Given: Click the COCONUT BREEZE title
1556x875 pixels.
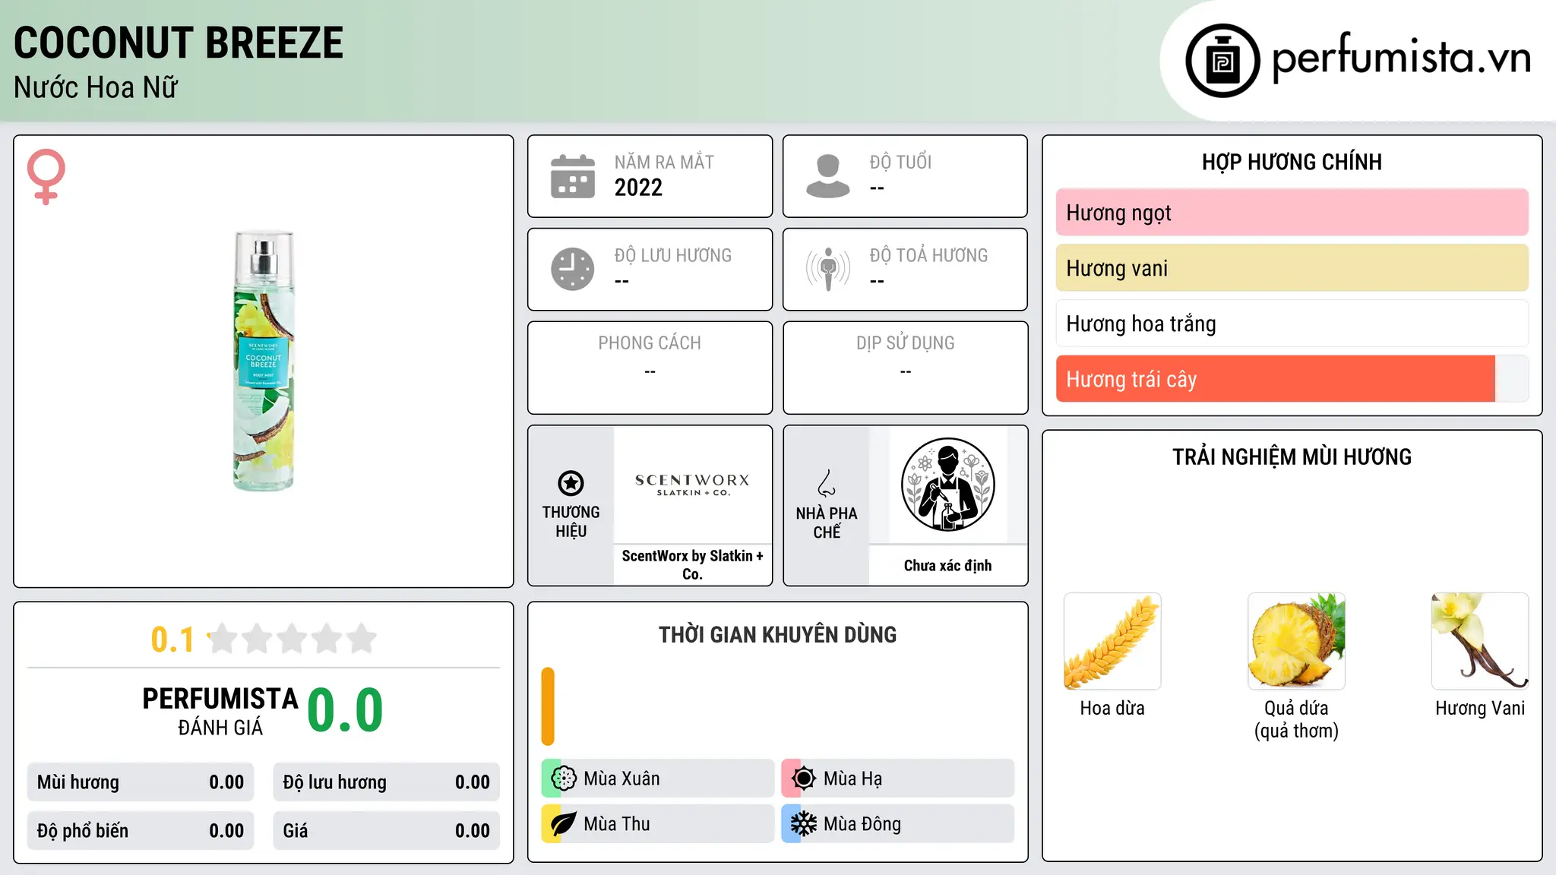Looking at the screenshot, I should coord(179,43).
